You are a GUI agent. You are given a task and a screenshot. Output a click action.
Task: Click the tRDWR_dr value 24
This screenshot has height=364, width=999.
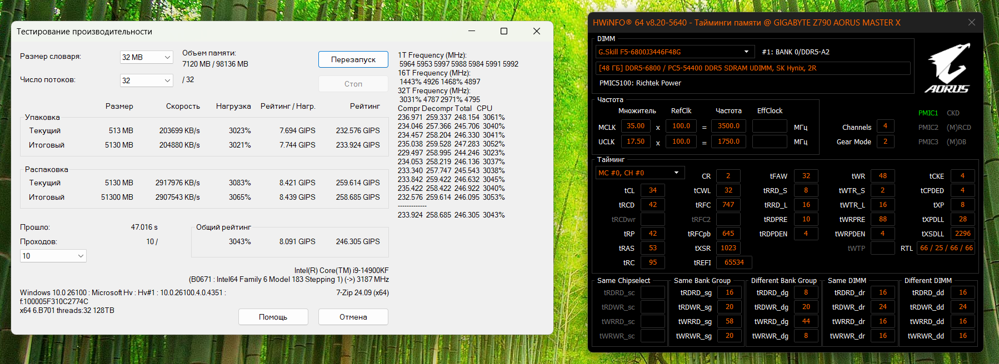pos(883,307)
